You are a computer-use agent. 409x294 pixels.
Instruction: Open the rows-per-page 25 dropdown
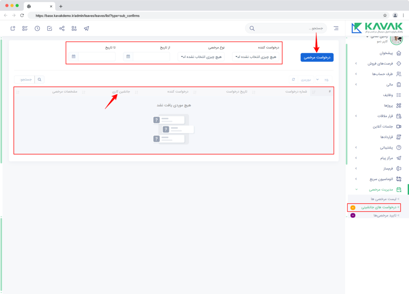(x=322, y=80)
